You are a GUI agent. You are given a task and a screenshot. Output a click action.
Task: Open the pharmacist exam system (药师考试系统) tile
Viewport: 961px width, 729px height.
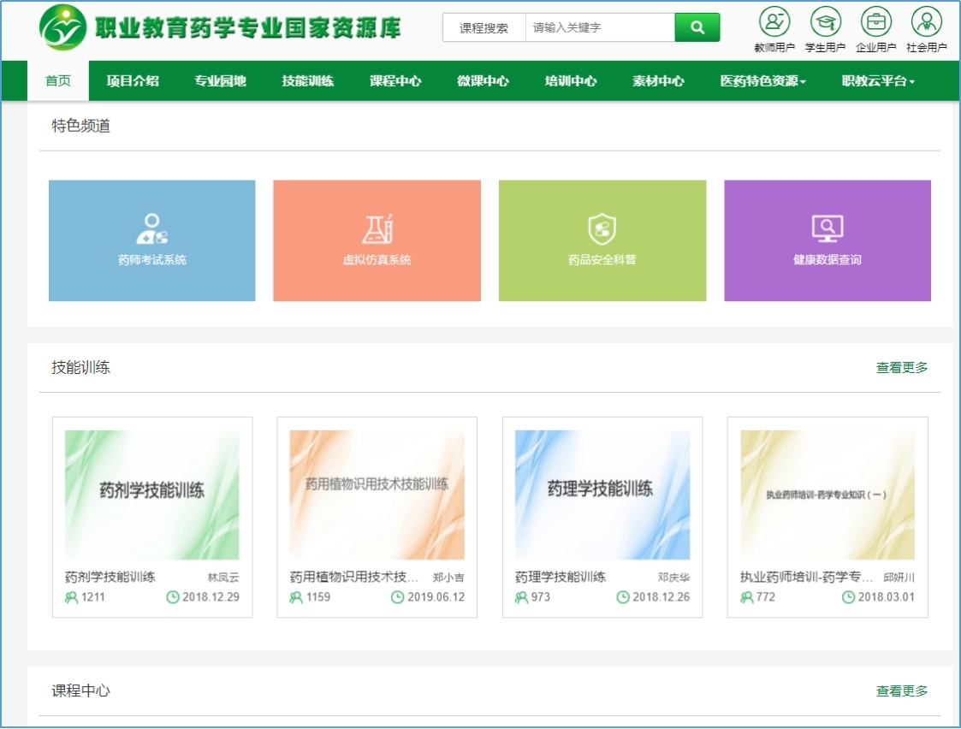coord(151,240)
